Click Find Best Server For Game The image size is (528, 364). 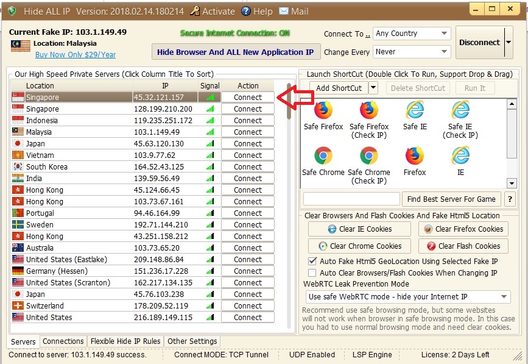point(451,199)
